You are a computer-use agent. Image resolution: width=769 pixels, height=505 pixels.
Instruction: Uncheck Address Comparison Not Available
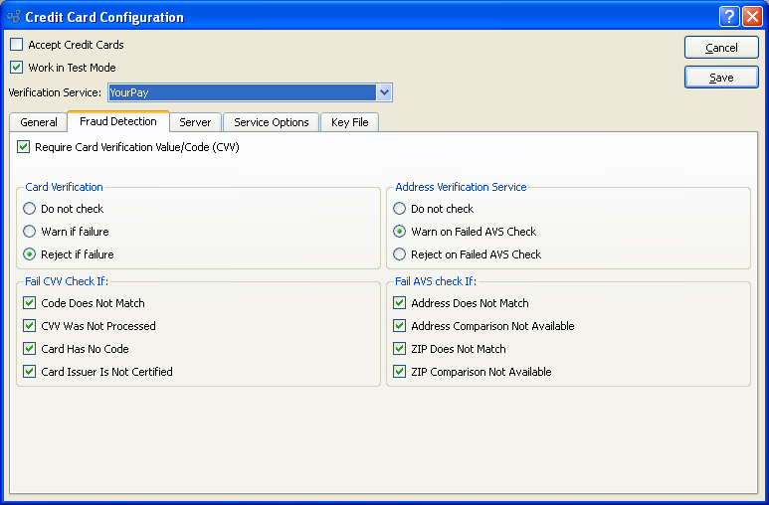(x=400, y=326)
